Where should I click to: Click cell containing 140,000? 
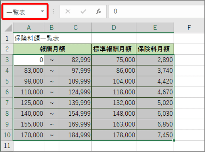[x=29, y=114]
